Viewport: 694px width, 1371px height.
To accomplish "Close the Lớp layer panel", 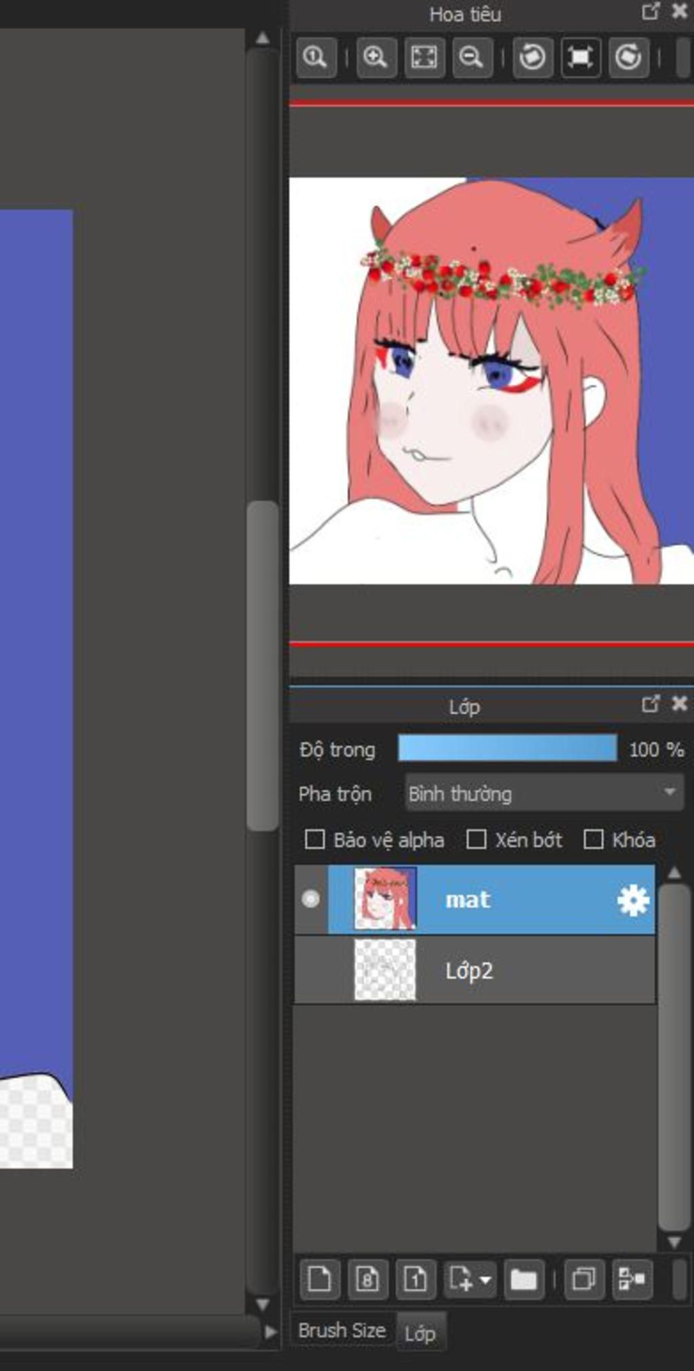I will [680, 704].
